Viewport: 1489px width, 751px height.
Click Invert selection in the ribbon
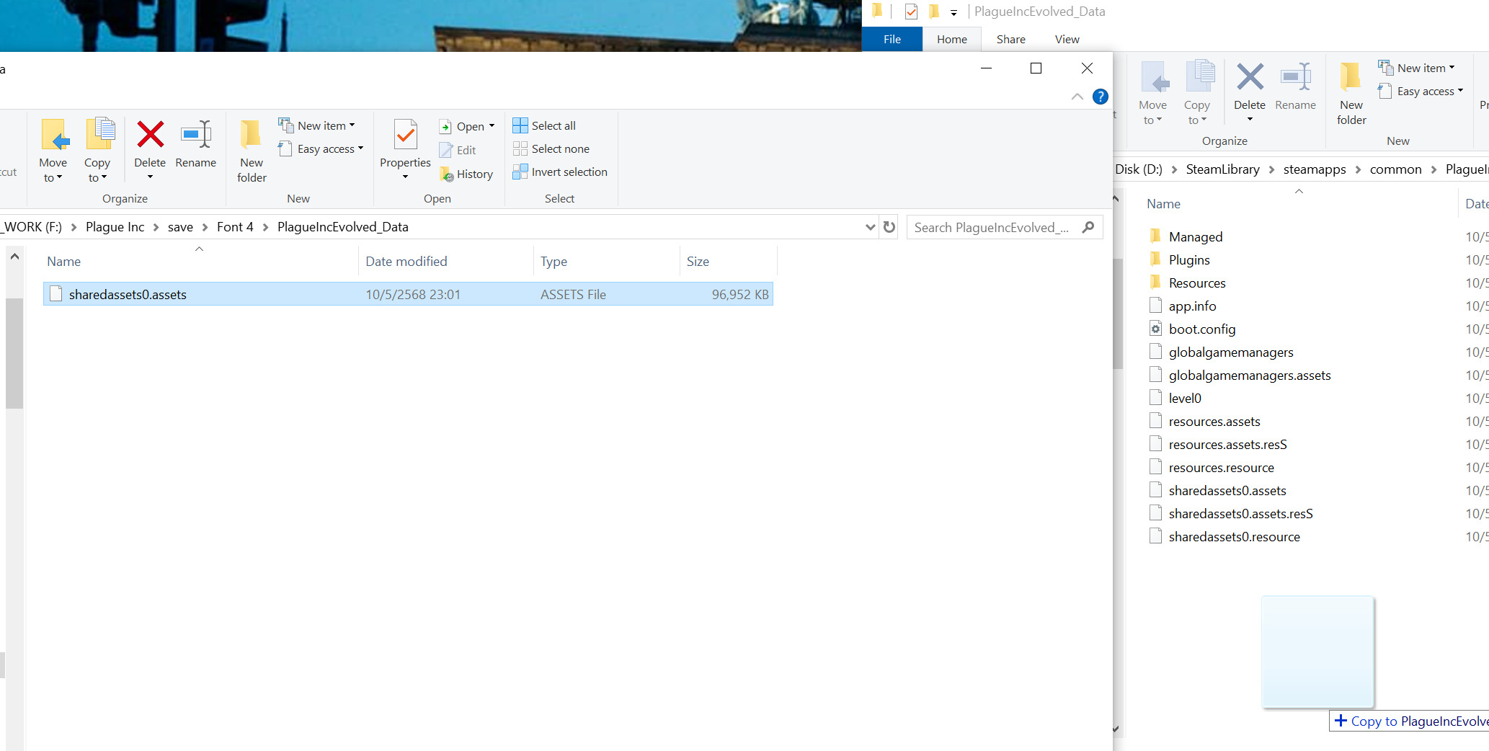pos(560,172)
